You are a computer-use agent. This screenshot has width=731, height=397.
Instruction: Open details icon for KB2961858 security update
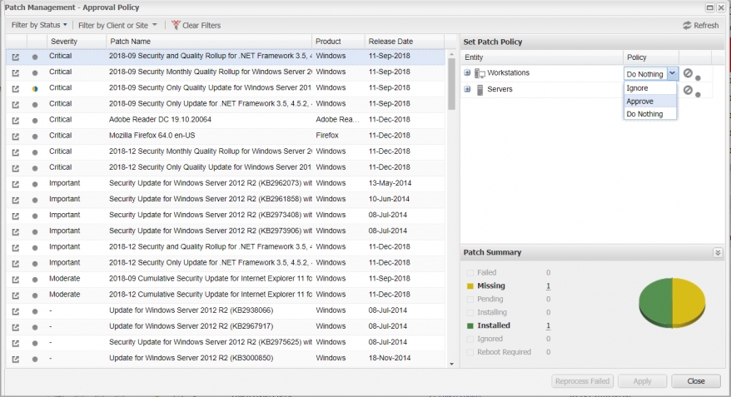pyautogui.click(x=15, y=200)
